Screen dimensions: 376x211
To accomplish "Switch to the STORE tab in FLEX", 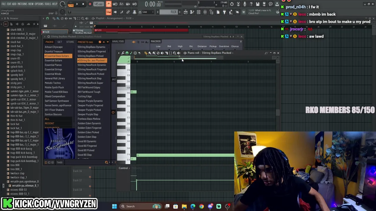I will [70, 42].
